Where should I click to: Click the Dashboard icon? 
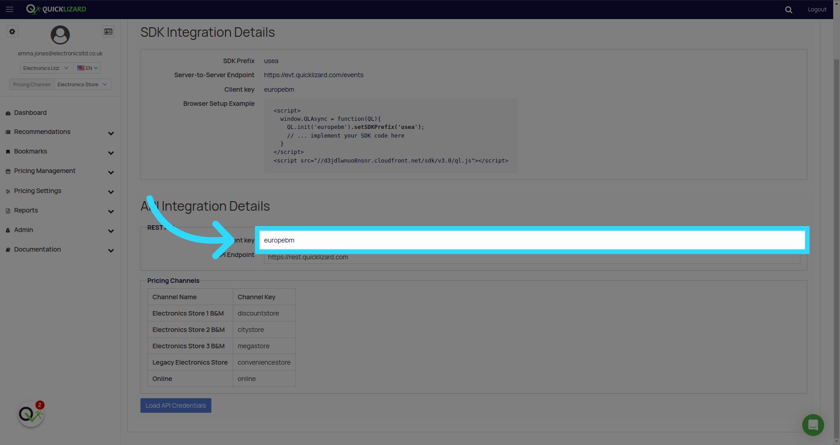(x=8, y=113)
